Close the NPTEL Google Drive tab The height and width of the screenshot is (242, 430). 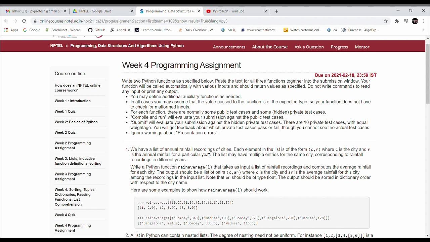point(131,11)
